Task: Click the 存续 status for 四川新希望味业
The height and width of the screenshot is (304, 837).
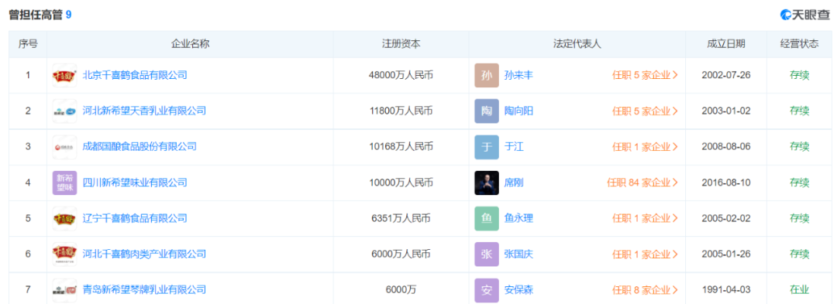Action: pyautogui.click(x=800, y=183)
